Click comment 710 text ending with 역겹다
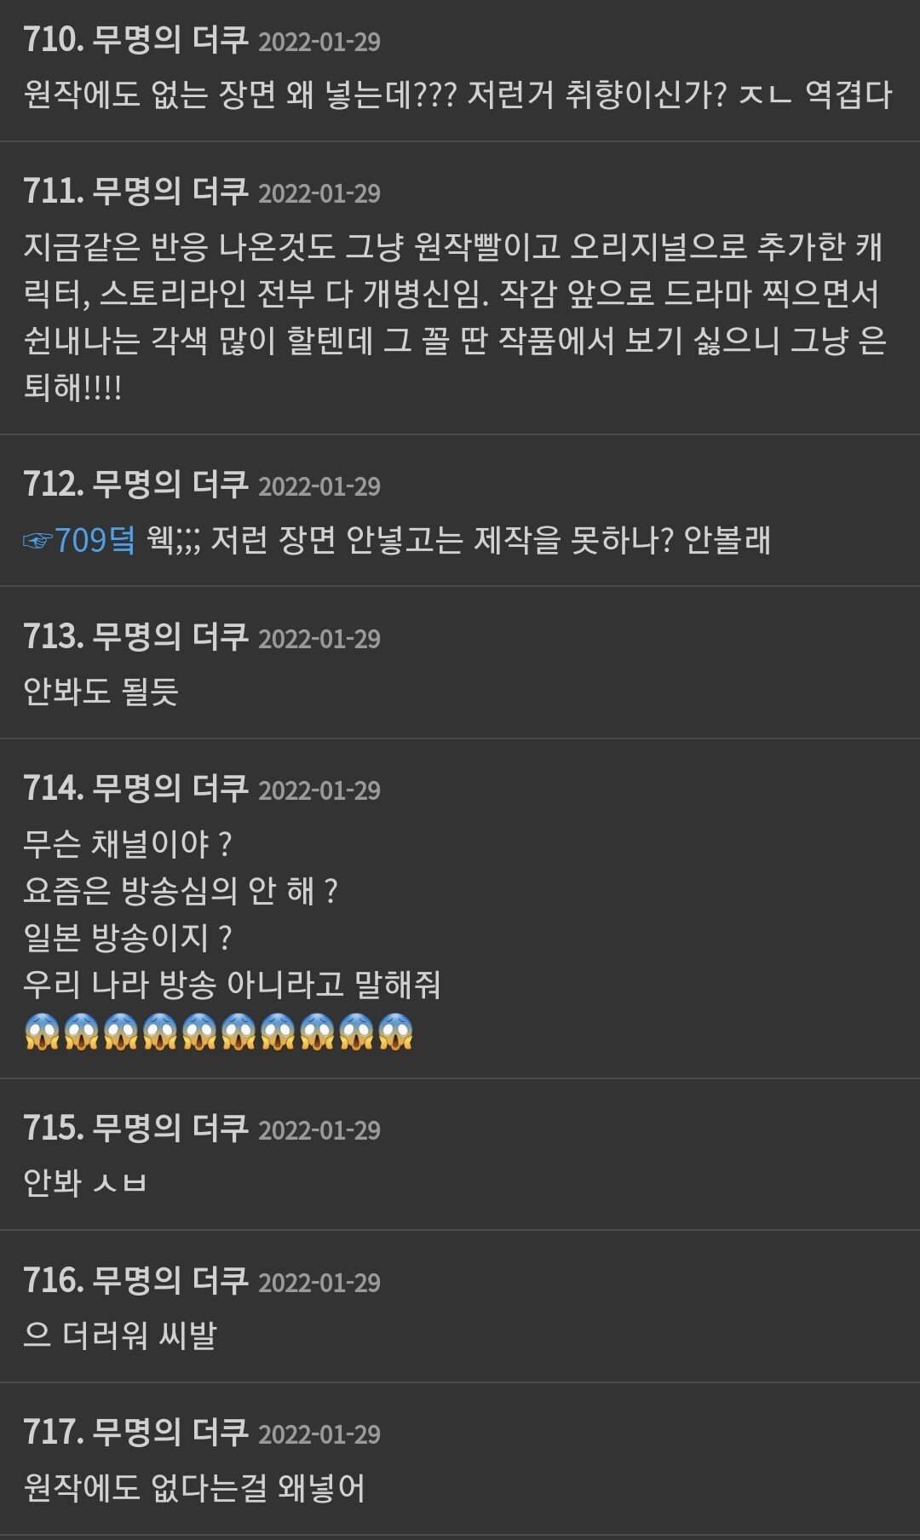This screenshot has width=920, height=1540. point(457,95)
